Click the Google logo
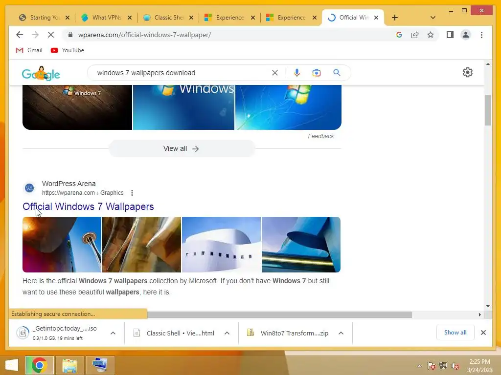Screen dimensions: 501x375 click(41, 73)
